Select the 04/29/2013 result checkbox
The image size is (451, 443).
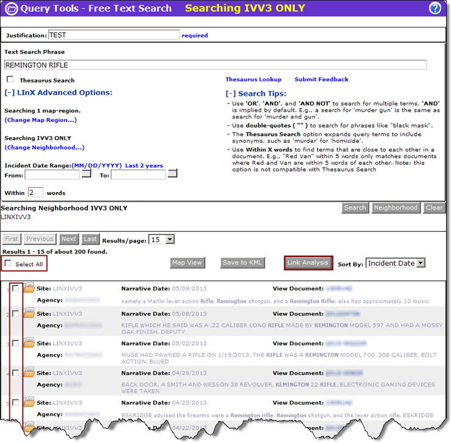15,372
